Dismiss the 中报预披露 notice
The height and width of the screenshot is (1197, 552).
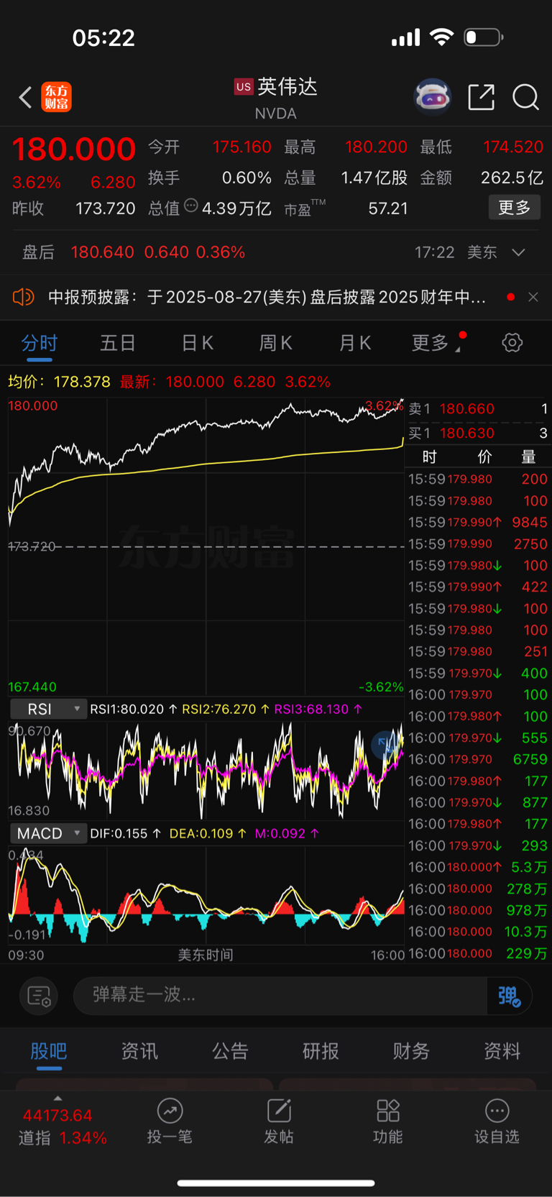(533, 297)
